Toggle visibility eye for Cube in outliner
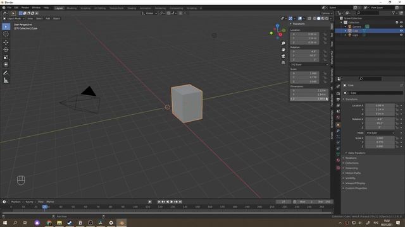Screen dimensions: 405x227 pyautogui.click(x=401, y=31)
